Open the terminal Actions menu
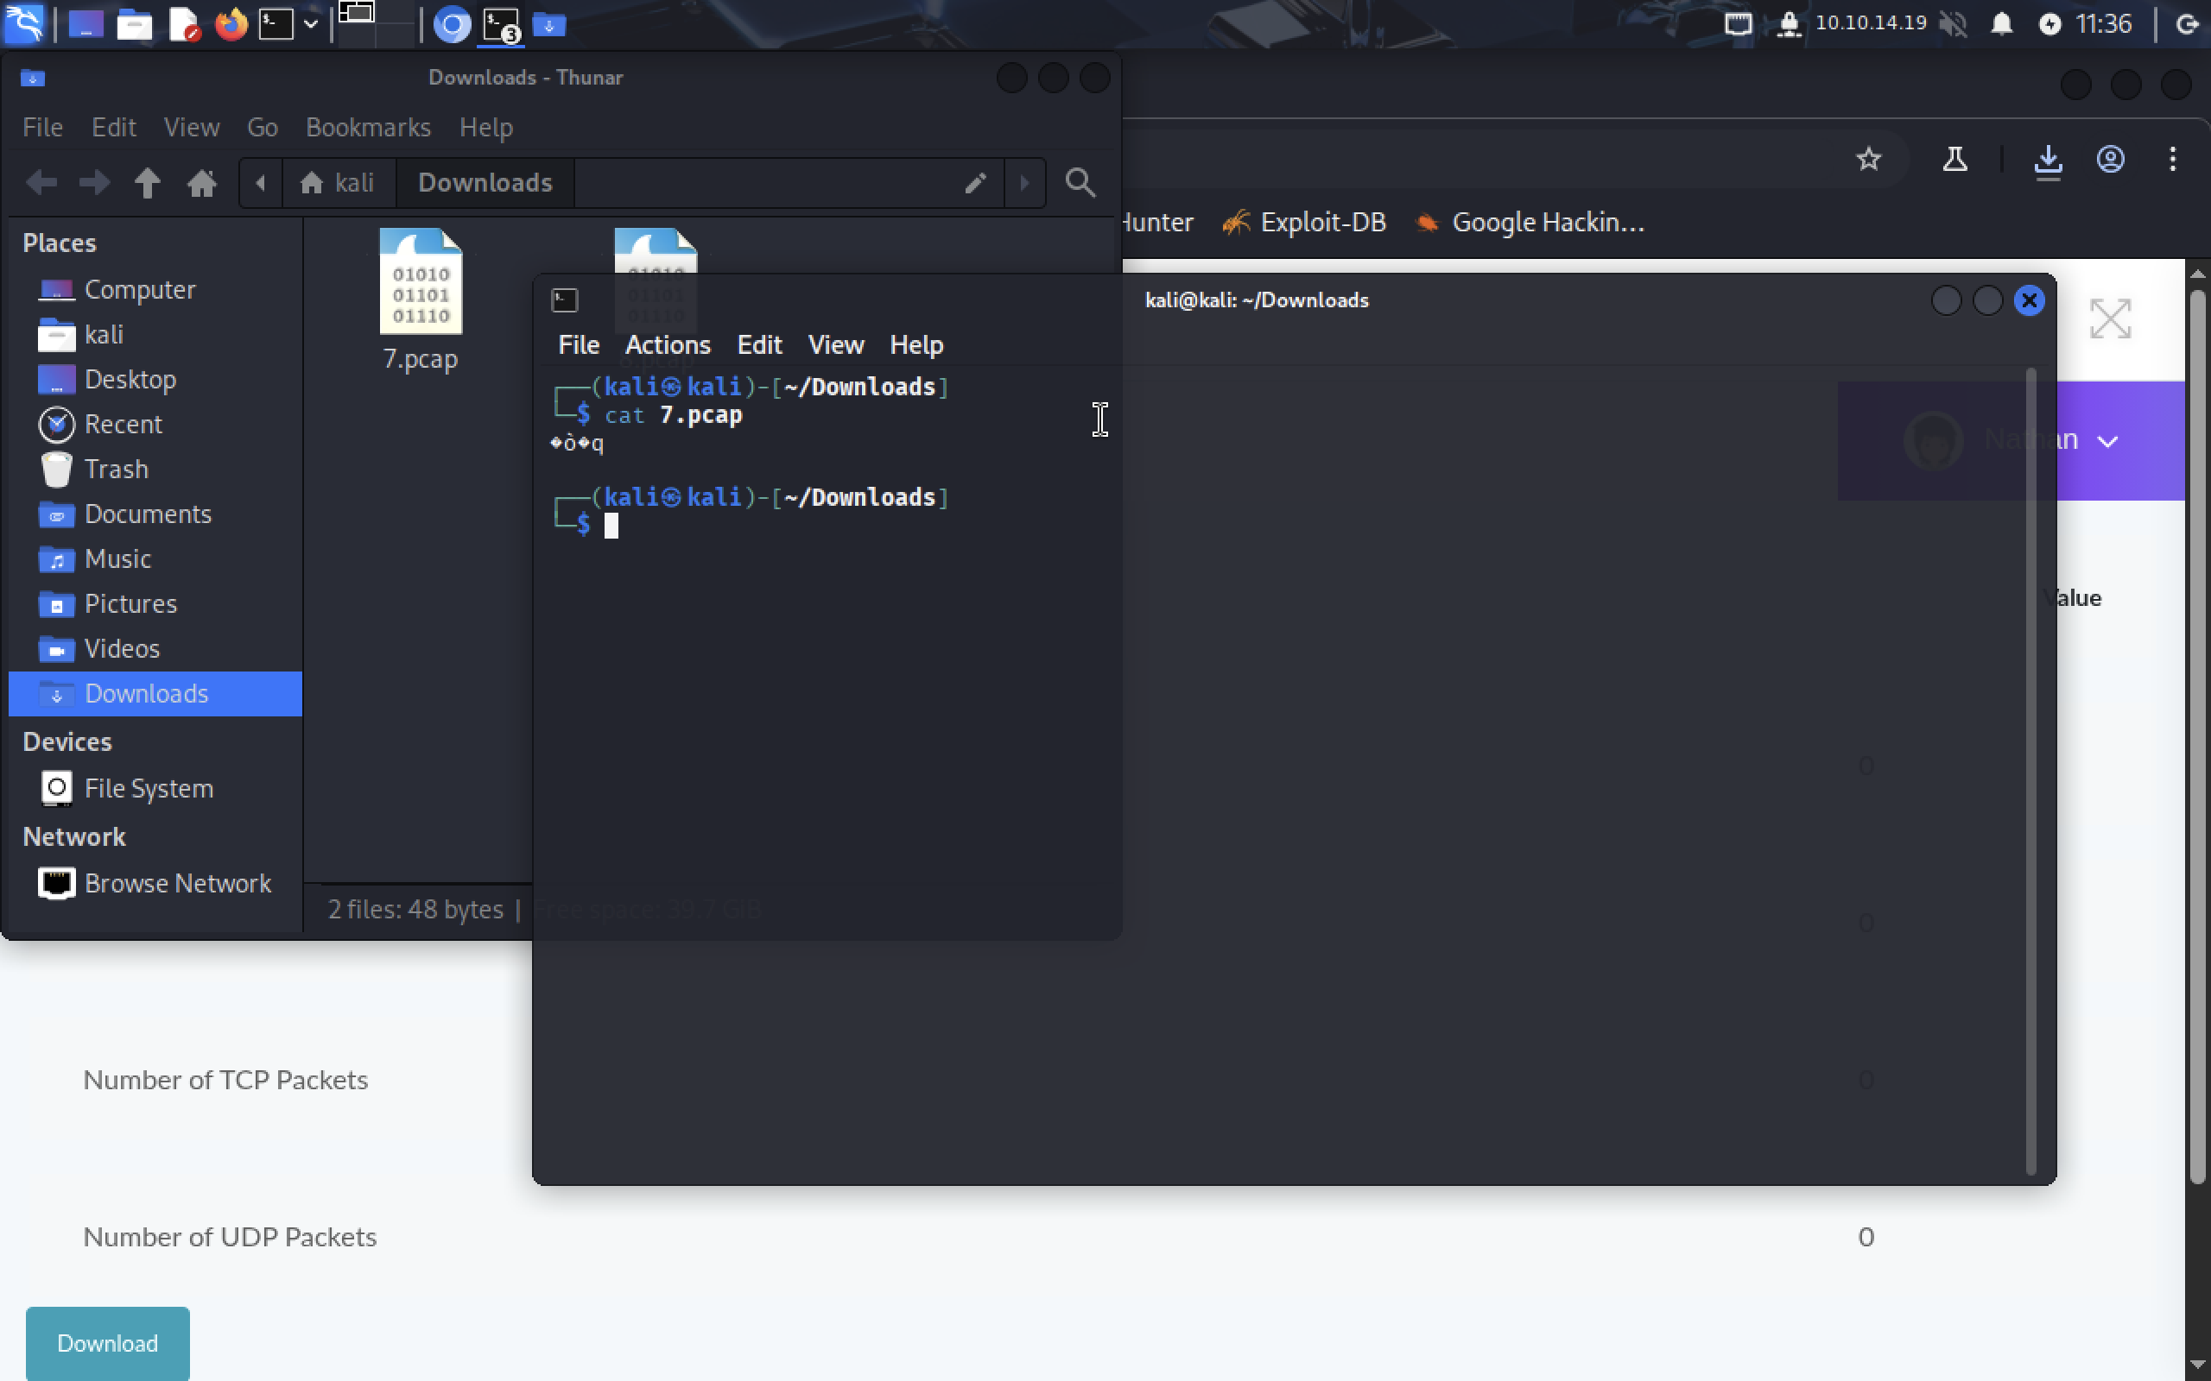Image resolution: width=2211 pixels, height=1381 pixels. [x=667, y=345]
